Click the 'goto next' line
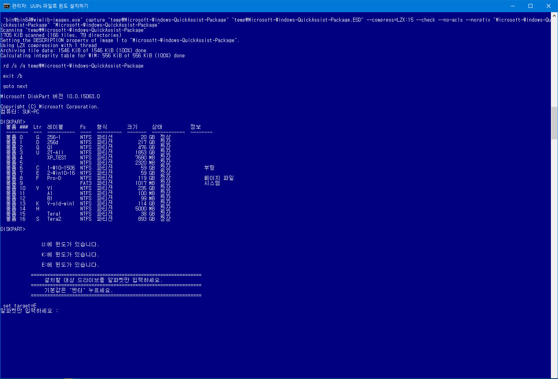This screenshot has width=558, height=379. [x=15, y=86]
